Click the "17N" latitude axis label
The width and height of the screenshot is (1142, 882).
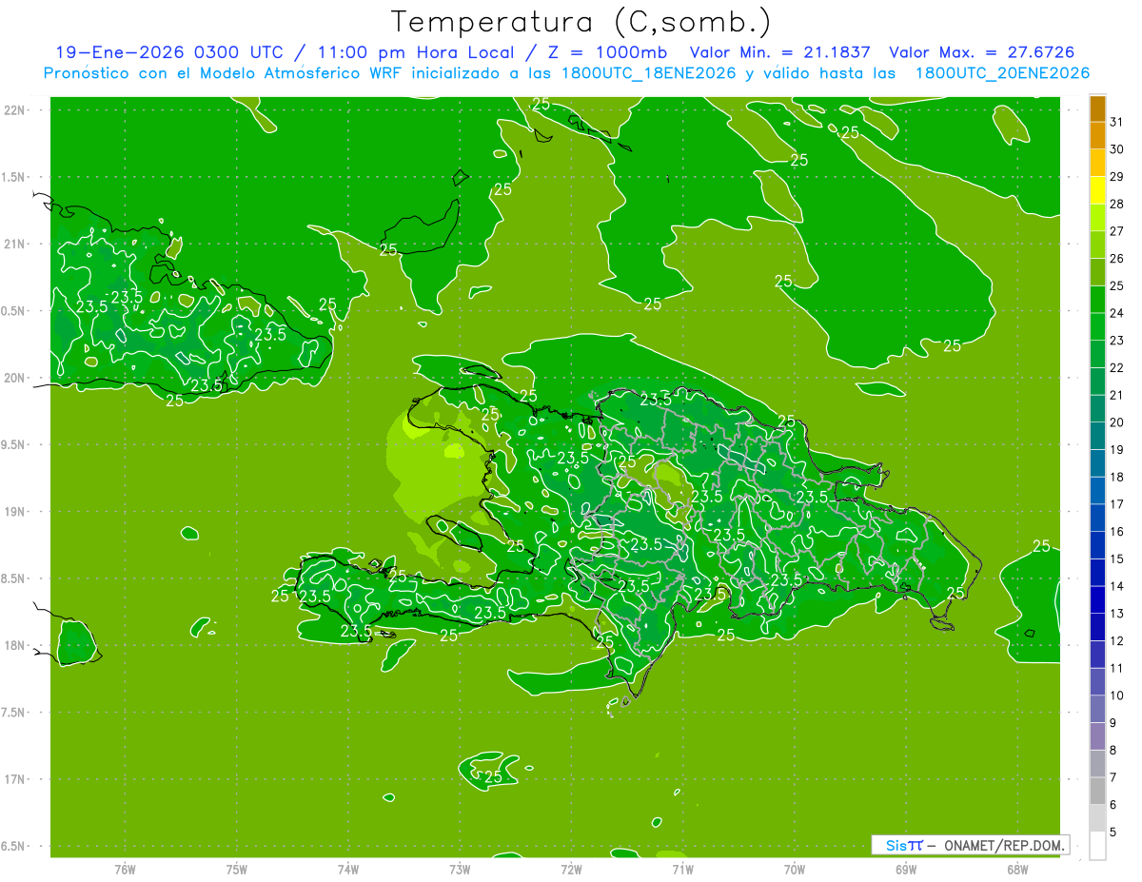tap(16, 779)
